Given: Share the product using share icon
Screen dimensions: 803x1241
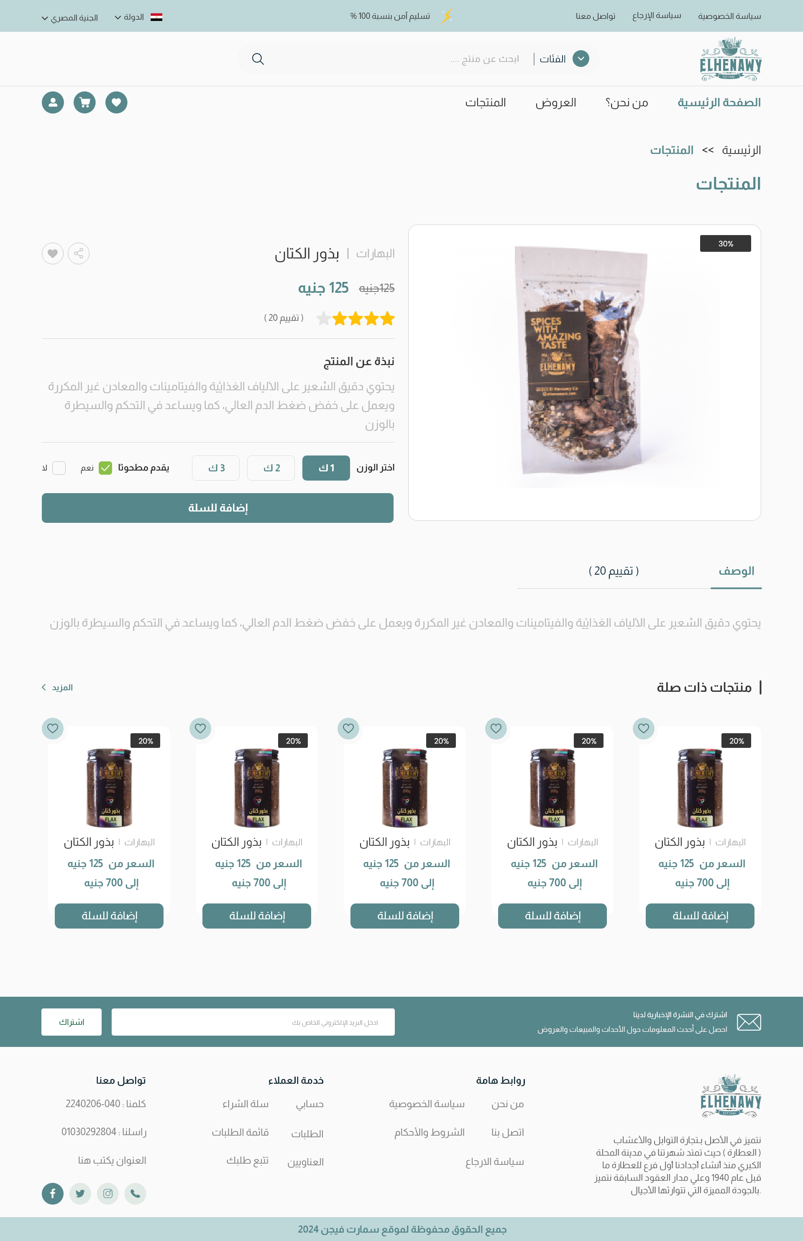Looking at the screenshot, I should coord(79,253).
